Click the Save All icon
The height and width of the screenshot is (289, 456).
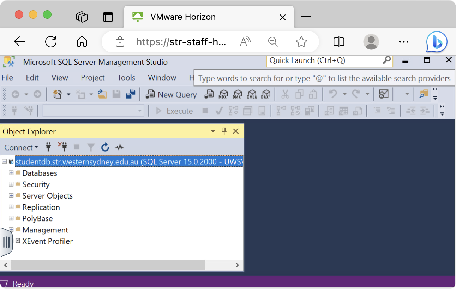pyautogui.click(x=131, y=94)
